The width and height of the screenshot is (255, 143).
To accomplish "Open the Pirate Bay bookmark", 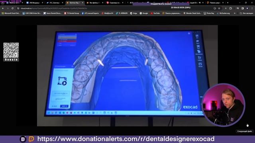I will click(209, 13).
